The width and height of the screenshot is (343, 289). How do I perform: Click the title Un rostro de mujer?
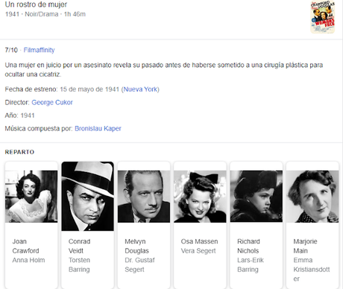coord(36,4)
